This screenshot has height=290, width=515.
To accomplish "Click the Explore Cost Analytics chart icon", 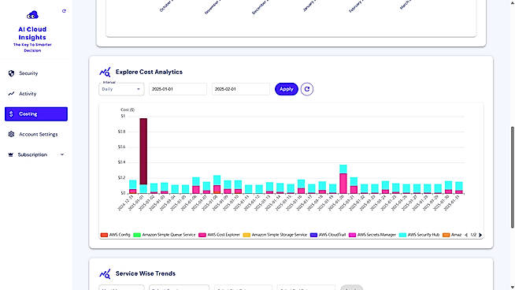I will point(105,72).
